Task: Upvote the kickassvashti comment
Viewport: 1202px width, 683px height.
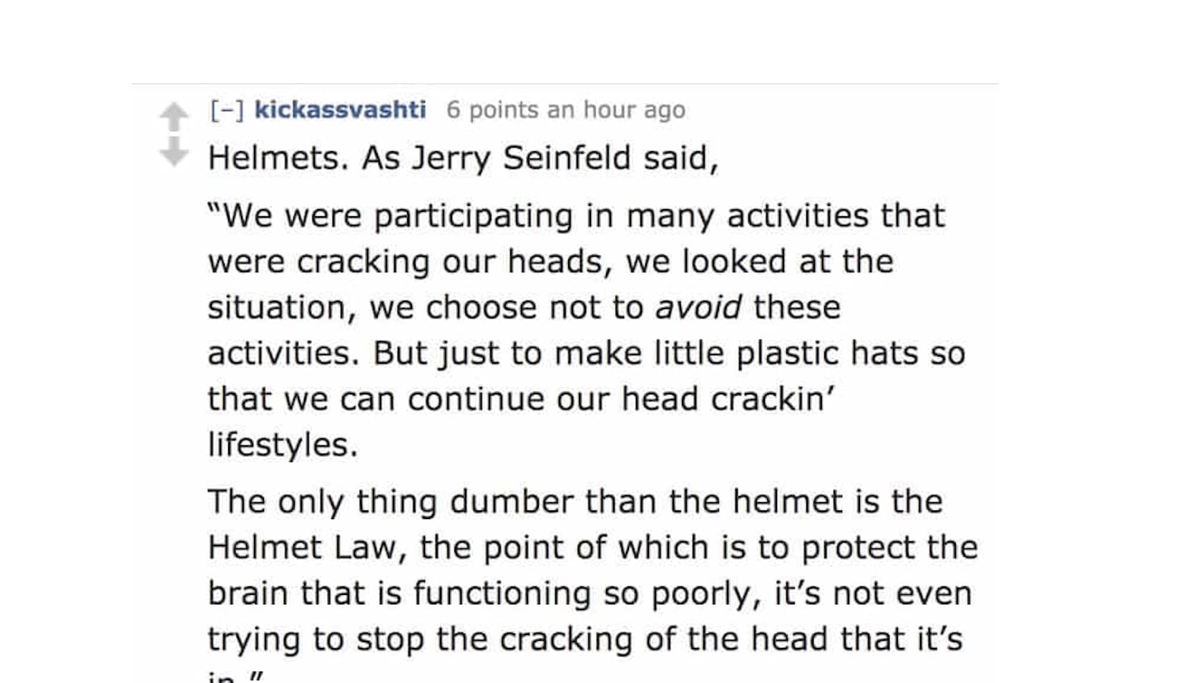Action: 173,116
